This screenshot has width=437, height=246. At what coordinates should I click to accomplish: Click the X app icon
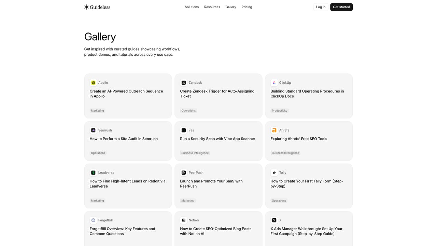click(x=274, y=220)
